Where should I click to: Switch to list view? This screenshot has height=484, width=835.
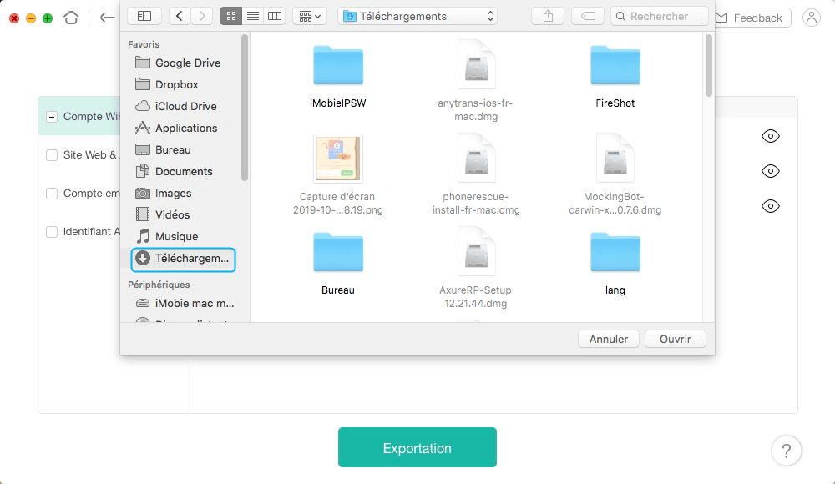pyautogui.click(x=253, y=16)
